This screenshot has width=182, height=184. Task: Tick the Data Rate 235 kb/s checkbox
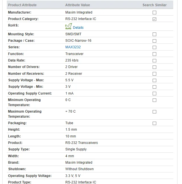pyautogui.click(x=154, y=61)
